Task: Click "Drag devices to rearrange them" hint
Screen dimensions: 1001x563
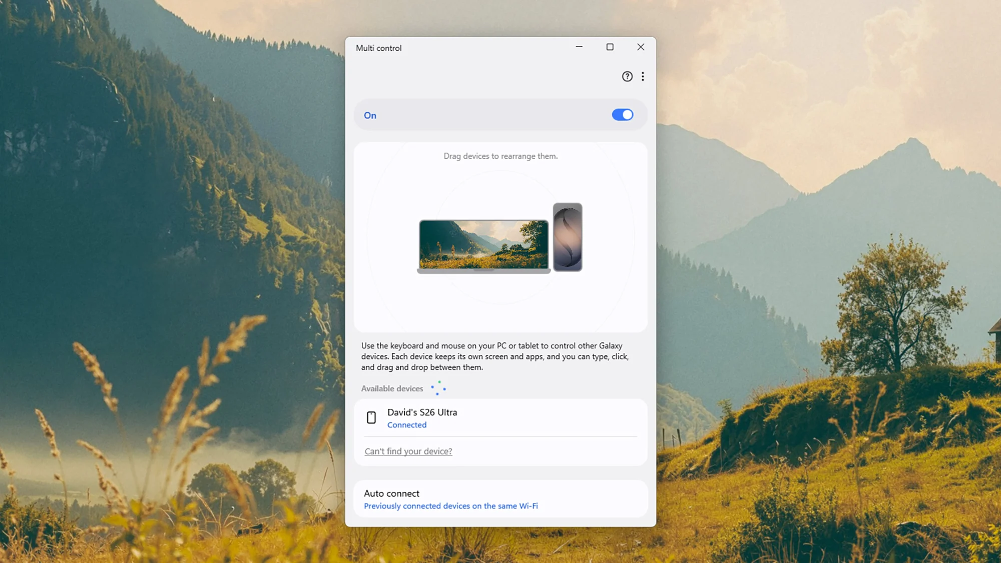Action: tap(500, 156)
